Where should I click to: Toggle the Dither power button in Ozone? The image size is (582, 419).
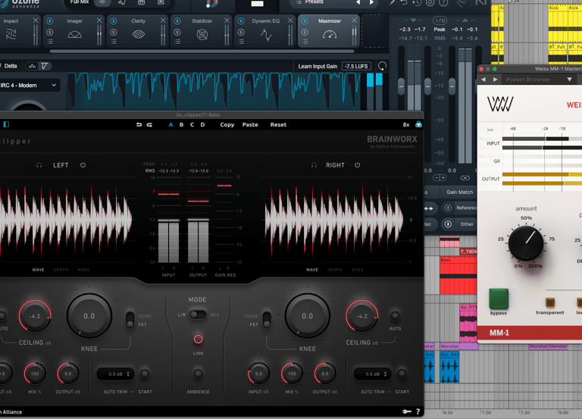click(x=448, y=224)
